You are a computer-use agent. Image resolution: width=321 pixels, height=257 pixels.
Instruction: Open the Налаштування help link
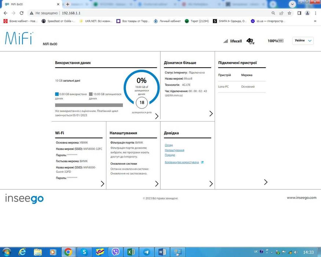tap(174, 150)
